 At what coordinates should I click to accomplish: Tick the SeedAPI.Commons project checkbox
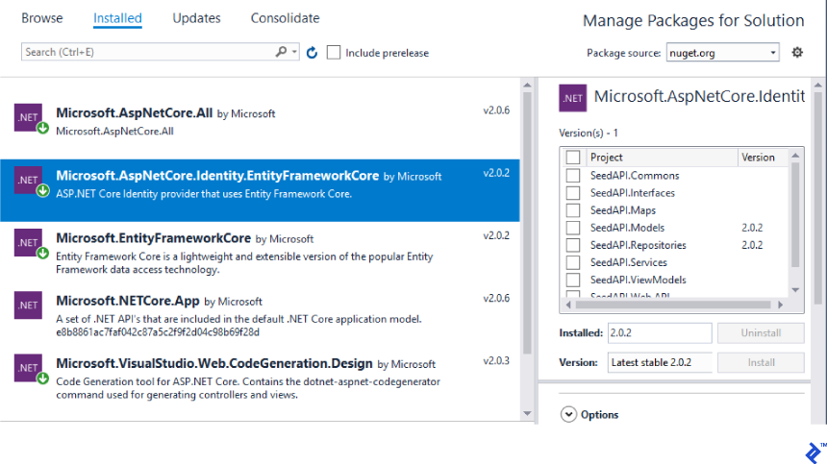point(573,176)
